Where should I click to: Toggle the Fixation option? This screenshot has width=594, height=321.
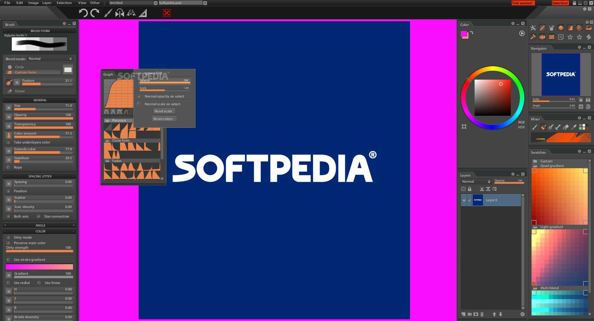pyautogui.click(x=8, y=191)
